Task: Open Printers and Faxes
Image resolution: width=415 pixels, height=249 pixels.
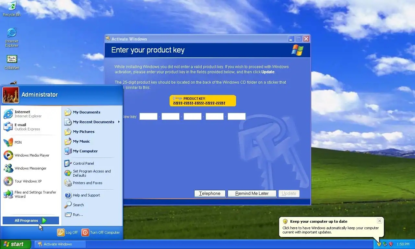Action: [92, 183]
